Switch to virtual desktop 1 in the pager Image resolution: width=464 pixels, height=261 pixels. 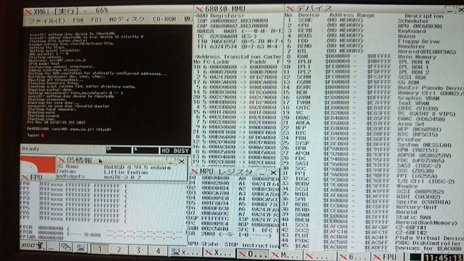[x=100, y=249]
